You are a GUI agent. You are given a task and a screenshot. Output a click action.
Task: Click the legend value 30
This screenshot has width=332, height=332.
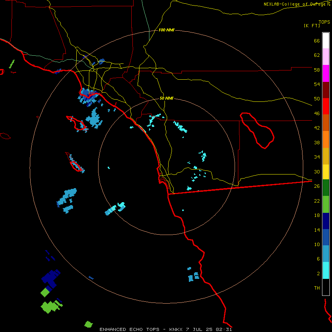click(x=317, y=172)
